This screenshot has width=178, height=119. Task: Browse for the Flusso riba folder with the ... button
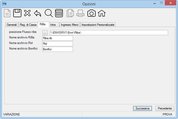click(45, 33)
